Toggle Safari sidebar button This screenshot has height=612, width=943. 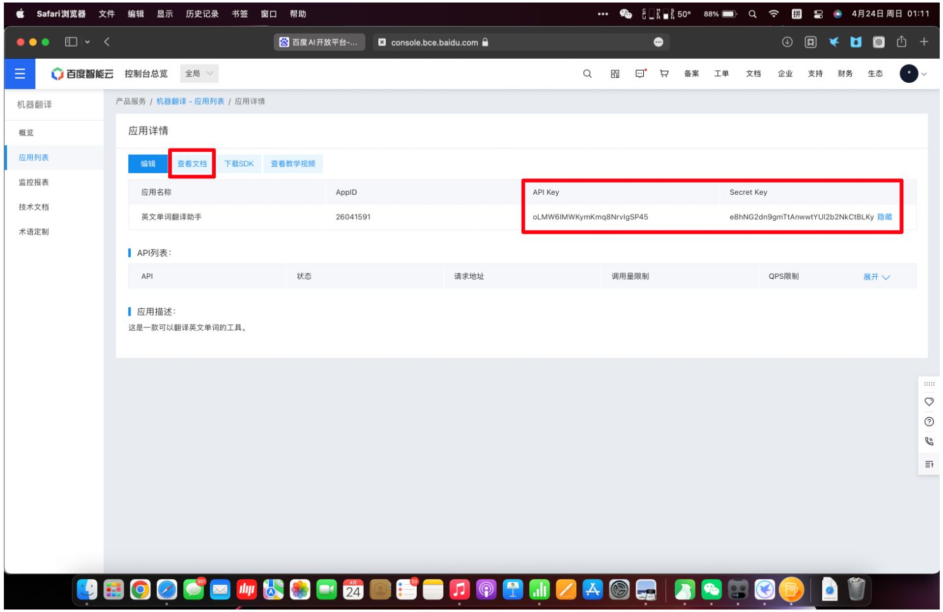tap(71, 42)
